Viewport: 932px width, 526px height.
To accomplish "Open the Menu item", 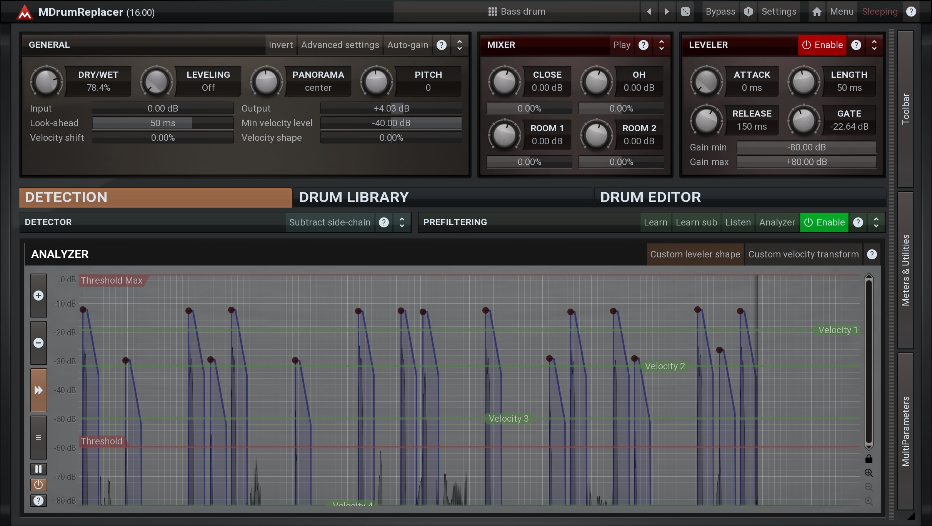I will pyautogui.click(x=842, y=12).
